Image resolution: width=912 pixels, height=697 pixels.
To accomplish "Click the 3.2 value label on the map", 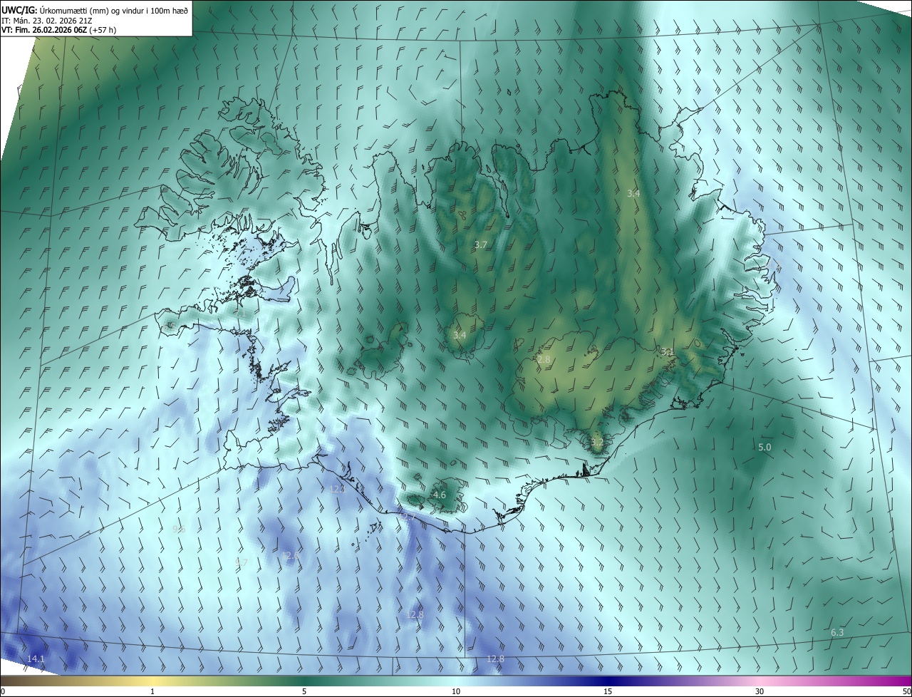I will tap(597, 442).
